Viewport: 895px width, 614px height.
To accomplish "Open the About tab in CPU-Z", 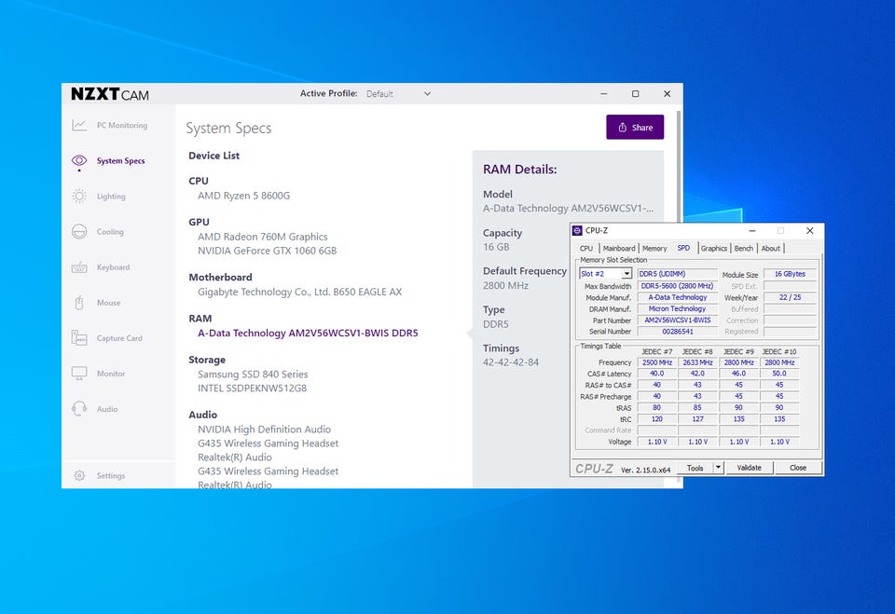I will (x=771, y=248).
